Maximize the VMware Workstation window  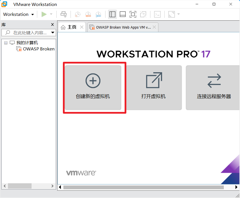pyautogui.click(x=214, y=4)
